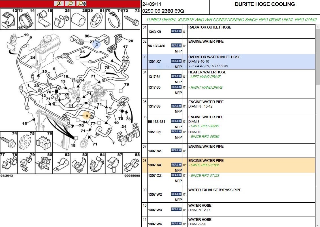The image size is (320, 227).
Task: Click REACH badge for part 1307 AA
Action: pyautogui.click(x=176, y=150)
